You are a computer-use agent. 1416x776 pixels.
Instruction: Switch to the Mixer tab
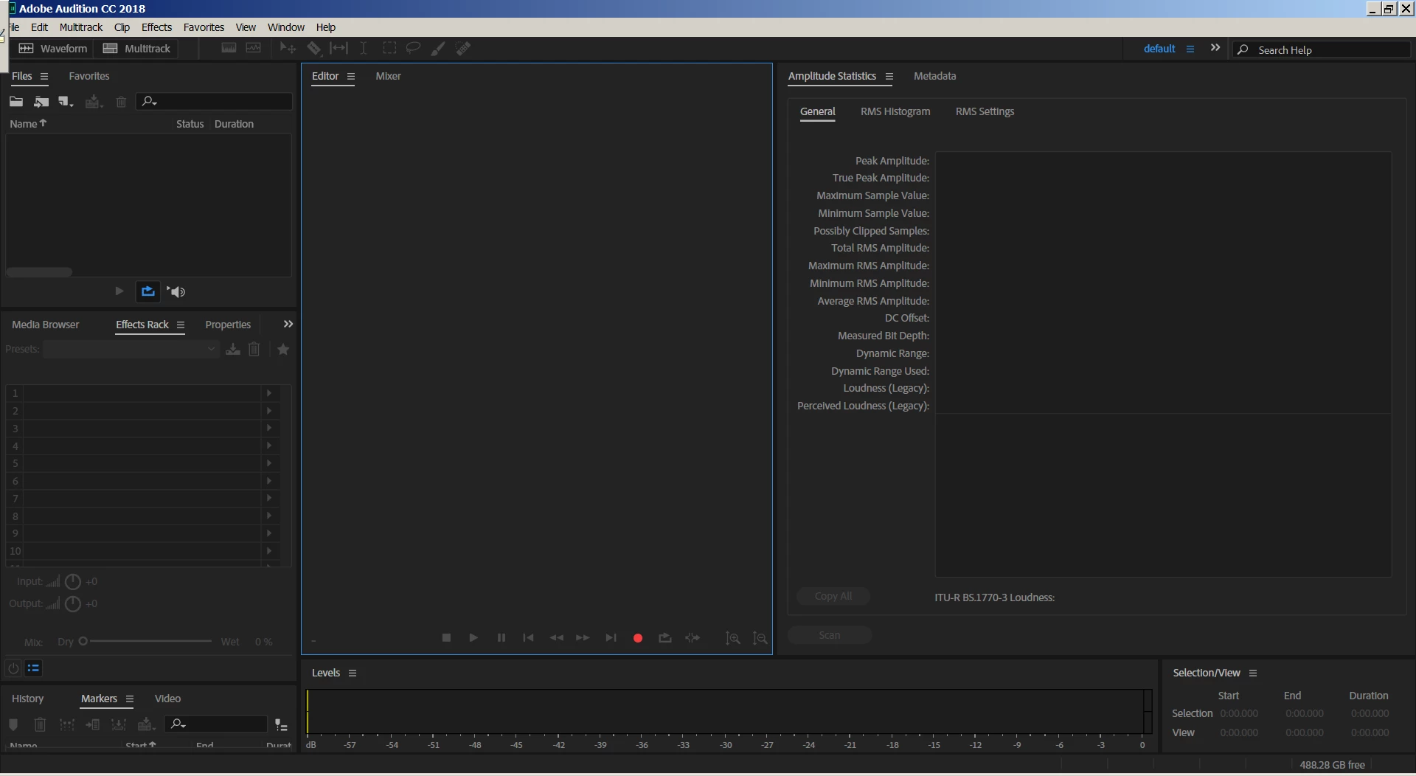click(388, 76)
